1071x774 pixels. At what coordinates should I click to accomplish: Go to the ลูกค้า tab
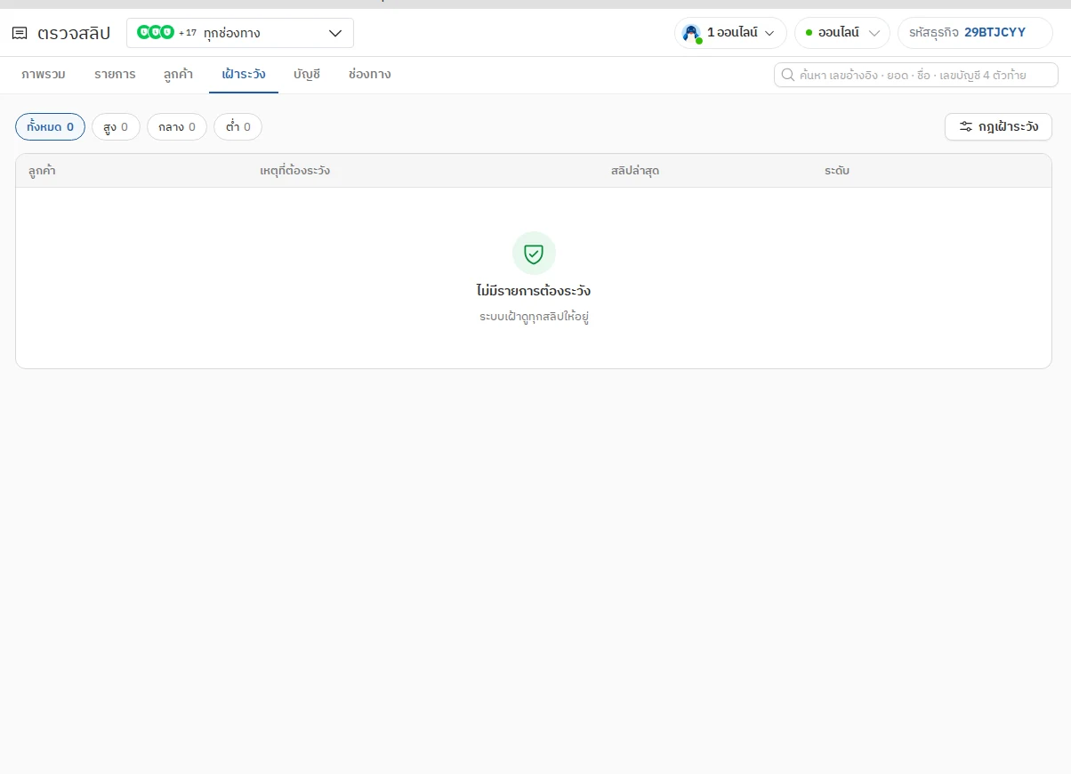179,75
